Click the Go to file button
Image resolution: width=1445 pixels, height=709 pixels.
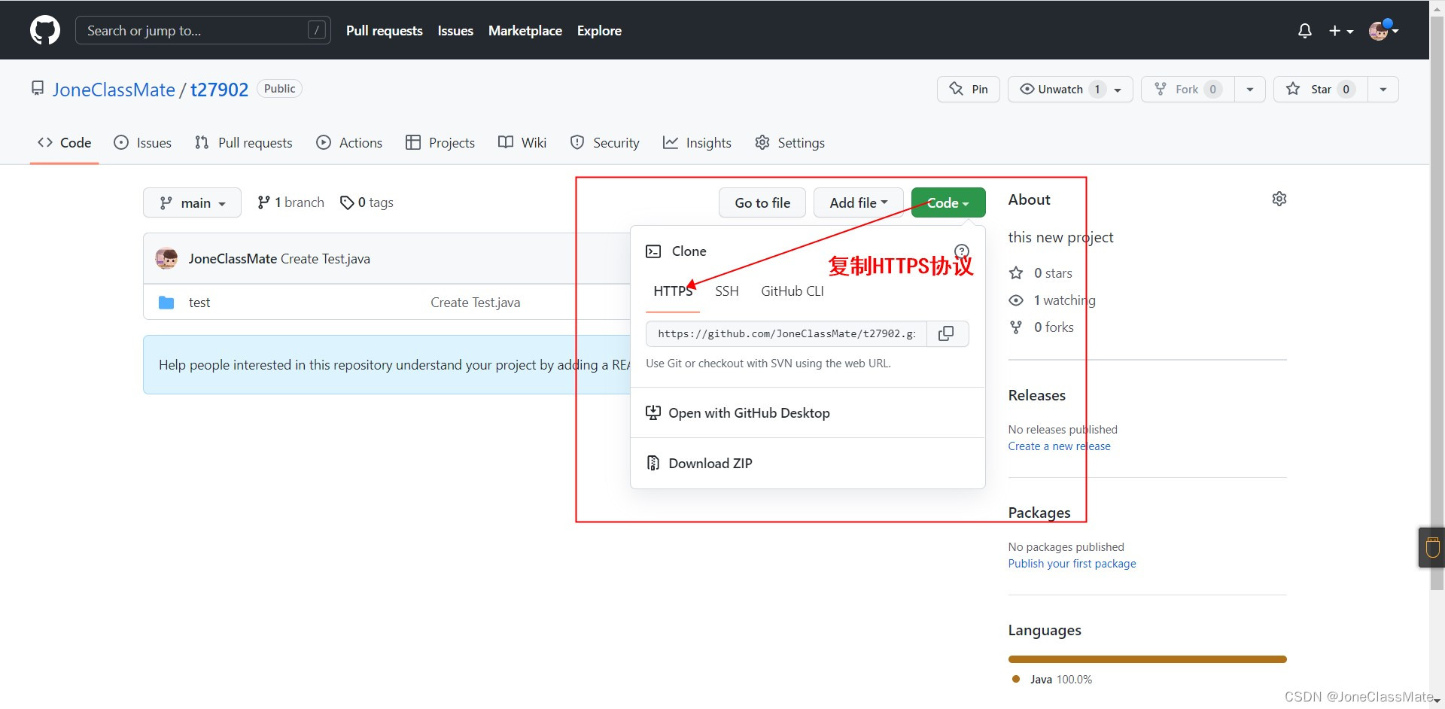pos(762,202)
